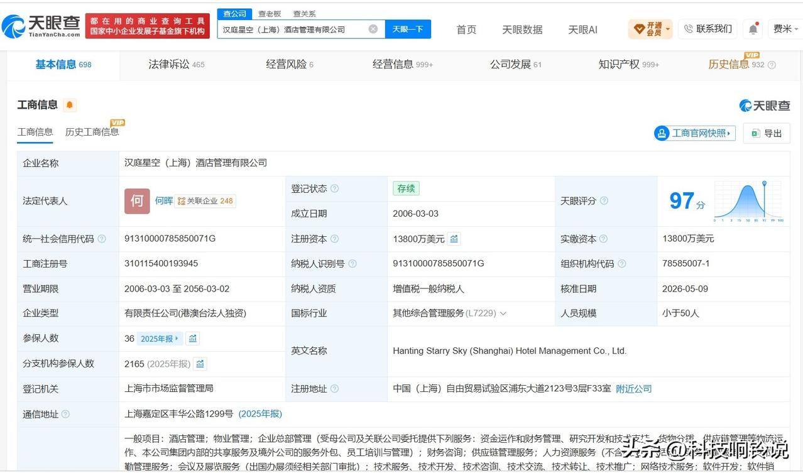Viewport: 803px width, 473px height.
Task: Open the 基本信息 tab
Action: coord(63,64)
